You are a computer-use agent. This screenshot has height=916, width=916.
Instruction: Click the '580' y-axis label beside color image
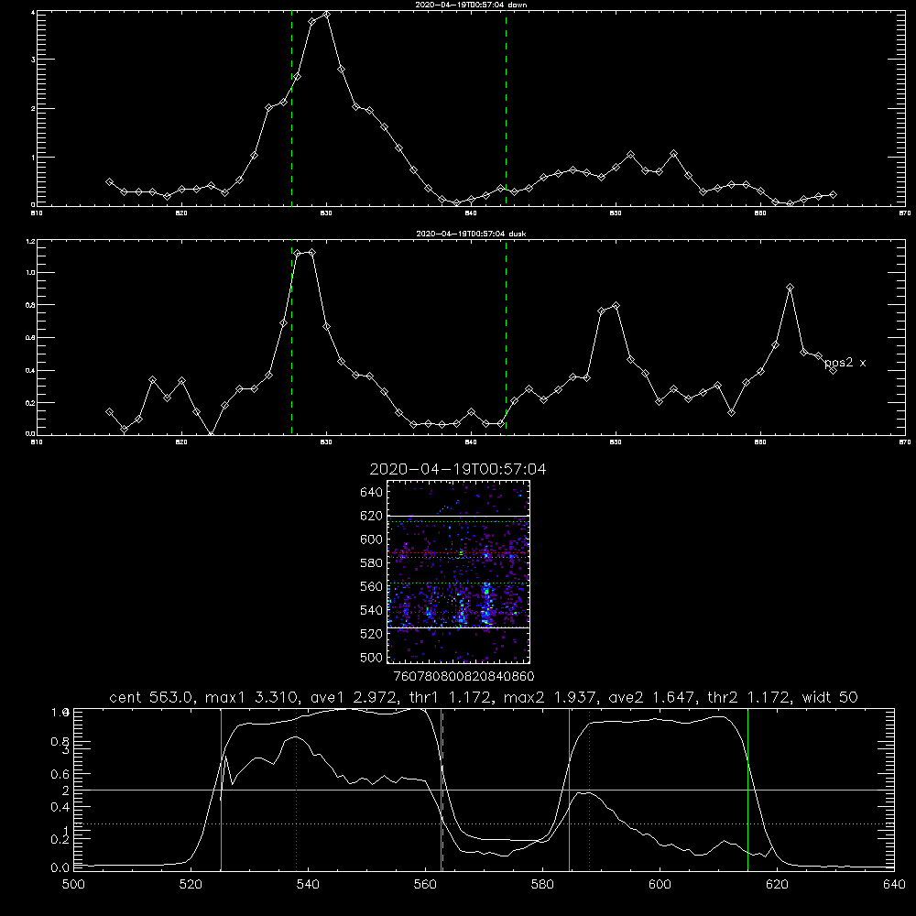[372, 563]
